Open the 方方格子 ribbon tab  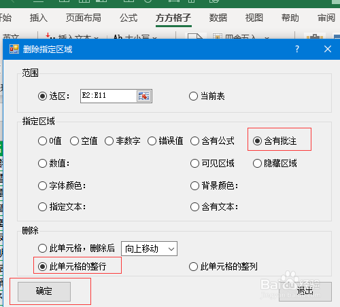[173, 18]
